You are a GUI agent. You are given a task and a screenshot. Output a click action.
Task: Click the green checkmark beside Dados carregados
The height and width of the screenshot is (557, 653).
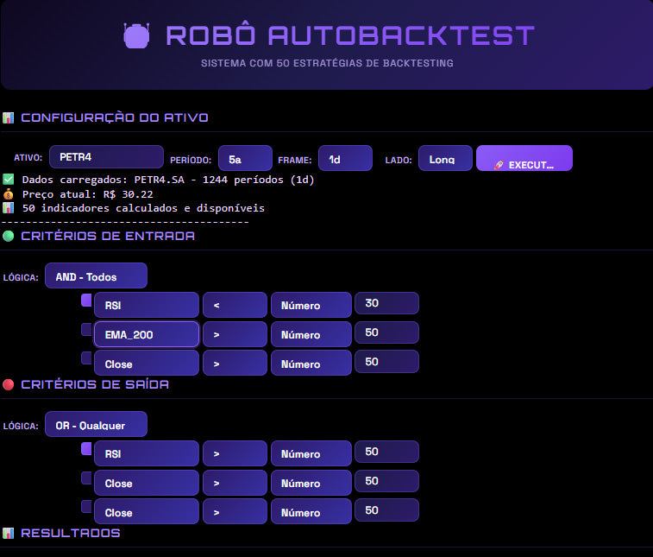(9, 180)
